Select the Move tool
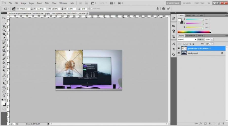 pos(4,18)
